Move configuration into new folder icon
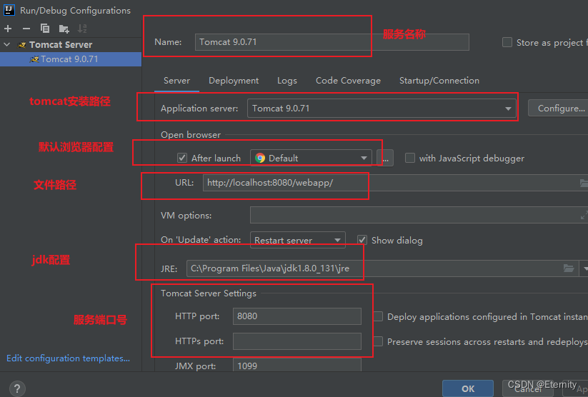Image resolution: width=588 pixels, height=397 pixels. tap(64, 29)
